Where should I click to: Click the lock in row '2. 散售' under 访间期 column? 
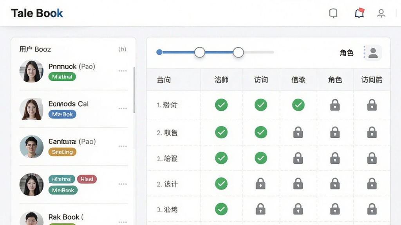point(372,132)
